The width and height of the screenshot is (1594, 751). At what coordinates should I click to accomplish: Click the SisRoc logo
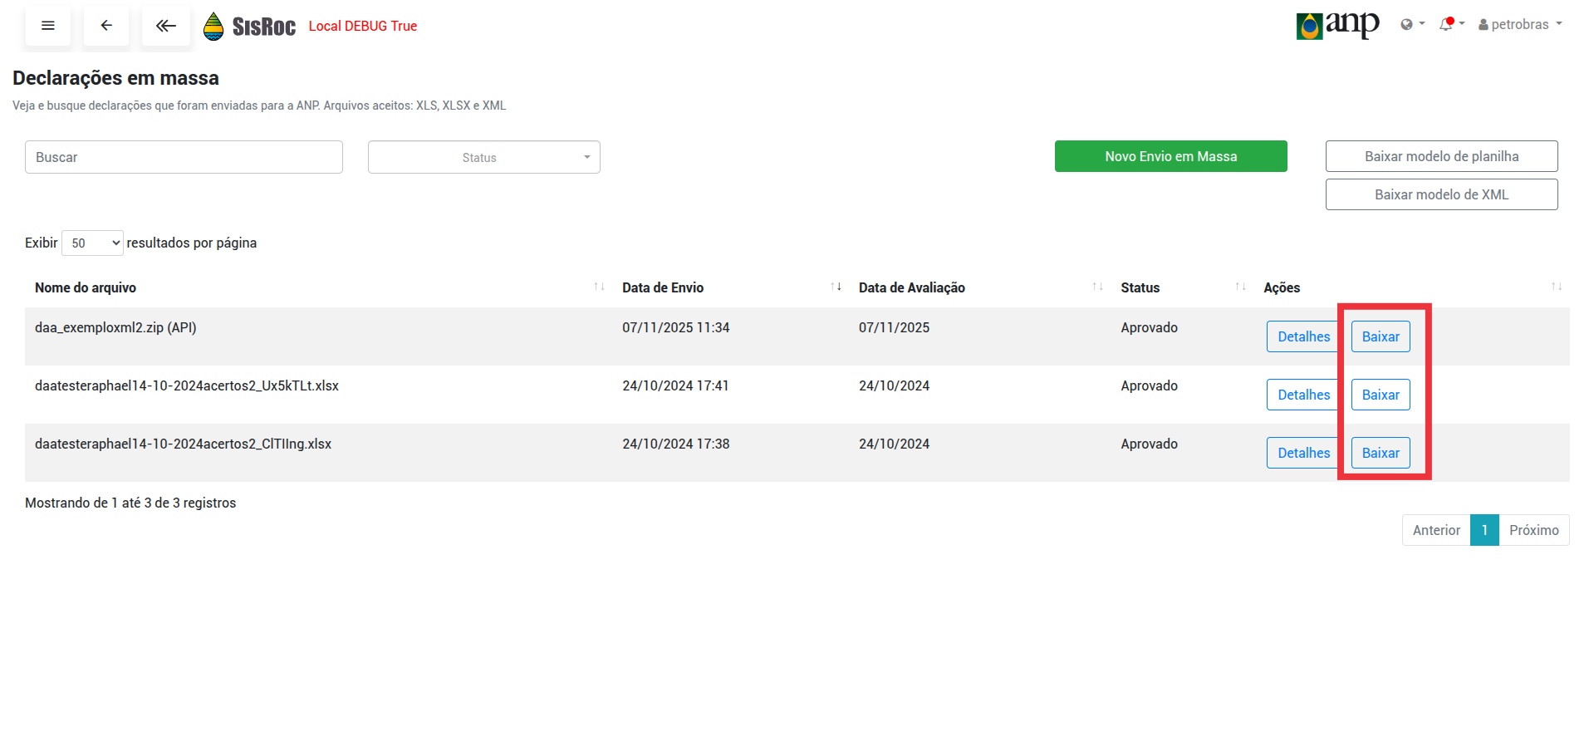click(250, 27)
